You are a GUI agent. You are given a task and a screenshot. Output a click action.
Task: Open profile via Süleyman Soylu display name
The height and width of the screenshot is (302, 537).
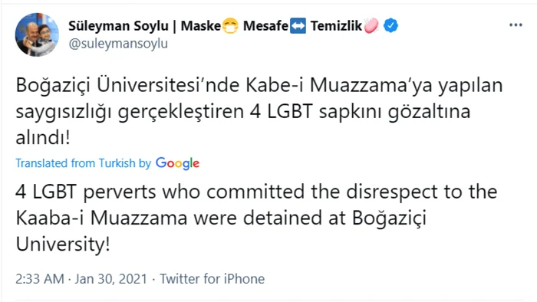pyautogui.click(x=118, y=26)
